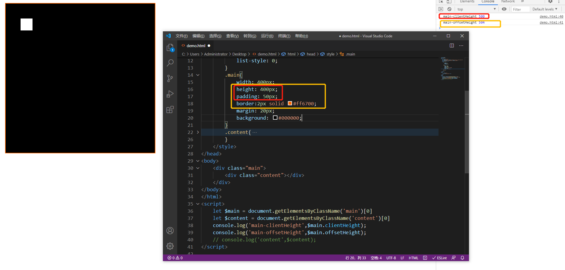Click the 行 20, 列 33 cursor position
565x270 pixels.
pyautogui.click(x=356, y=258)
